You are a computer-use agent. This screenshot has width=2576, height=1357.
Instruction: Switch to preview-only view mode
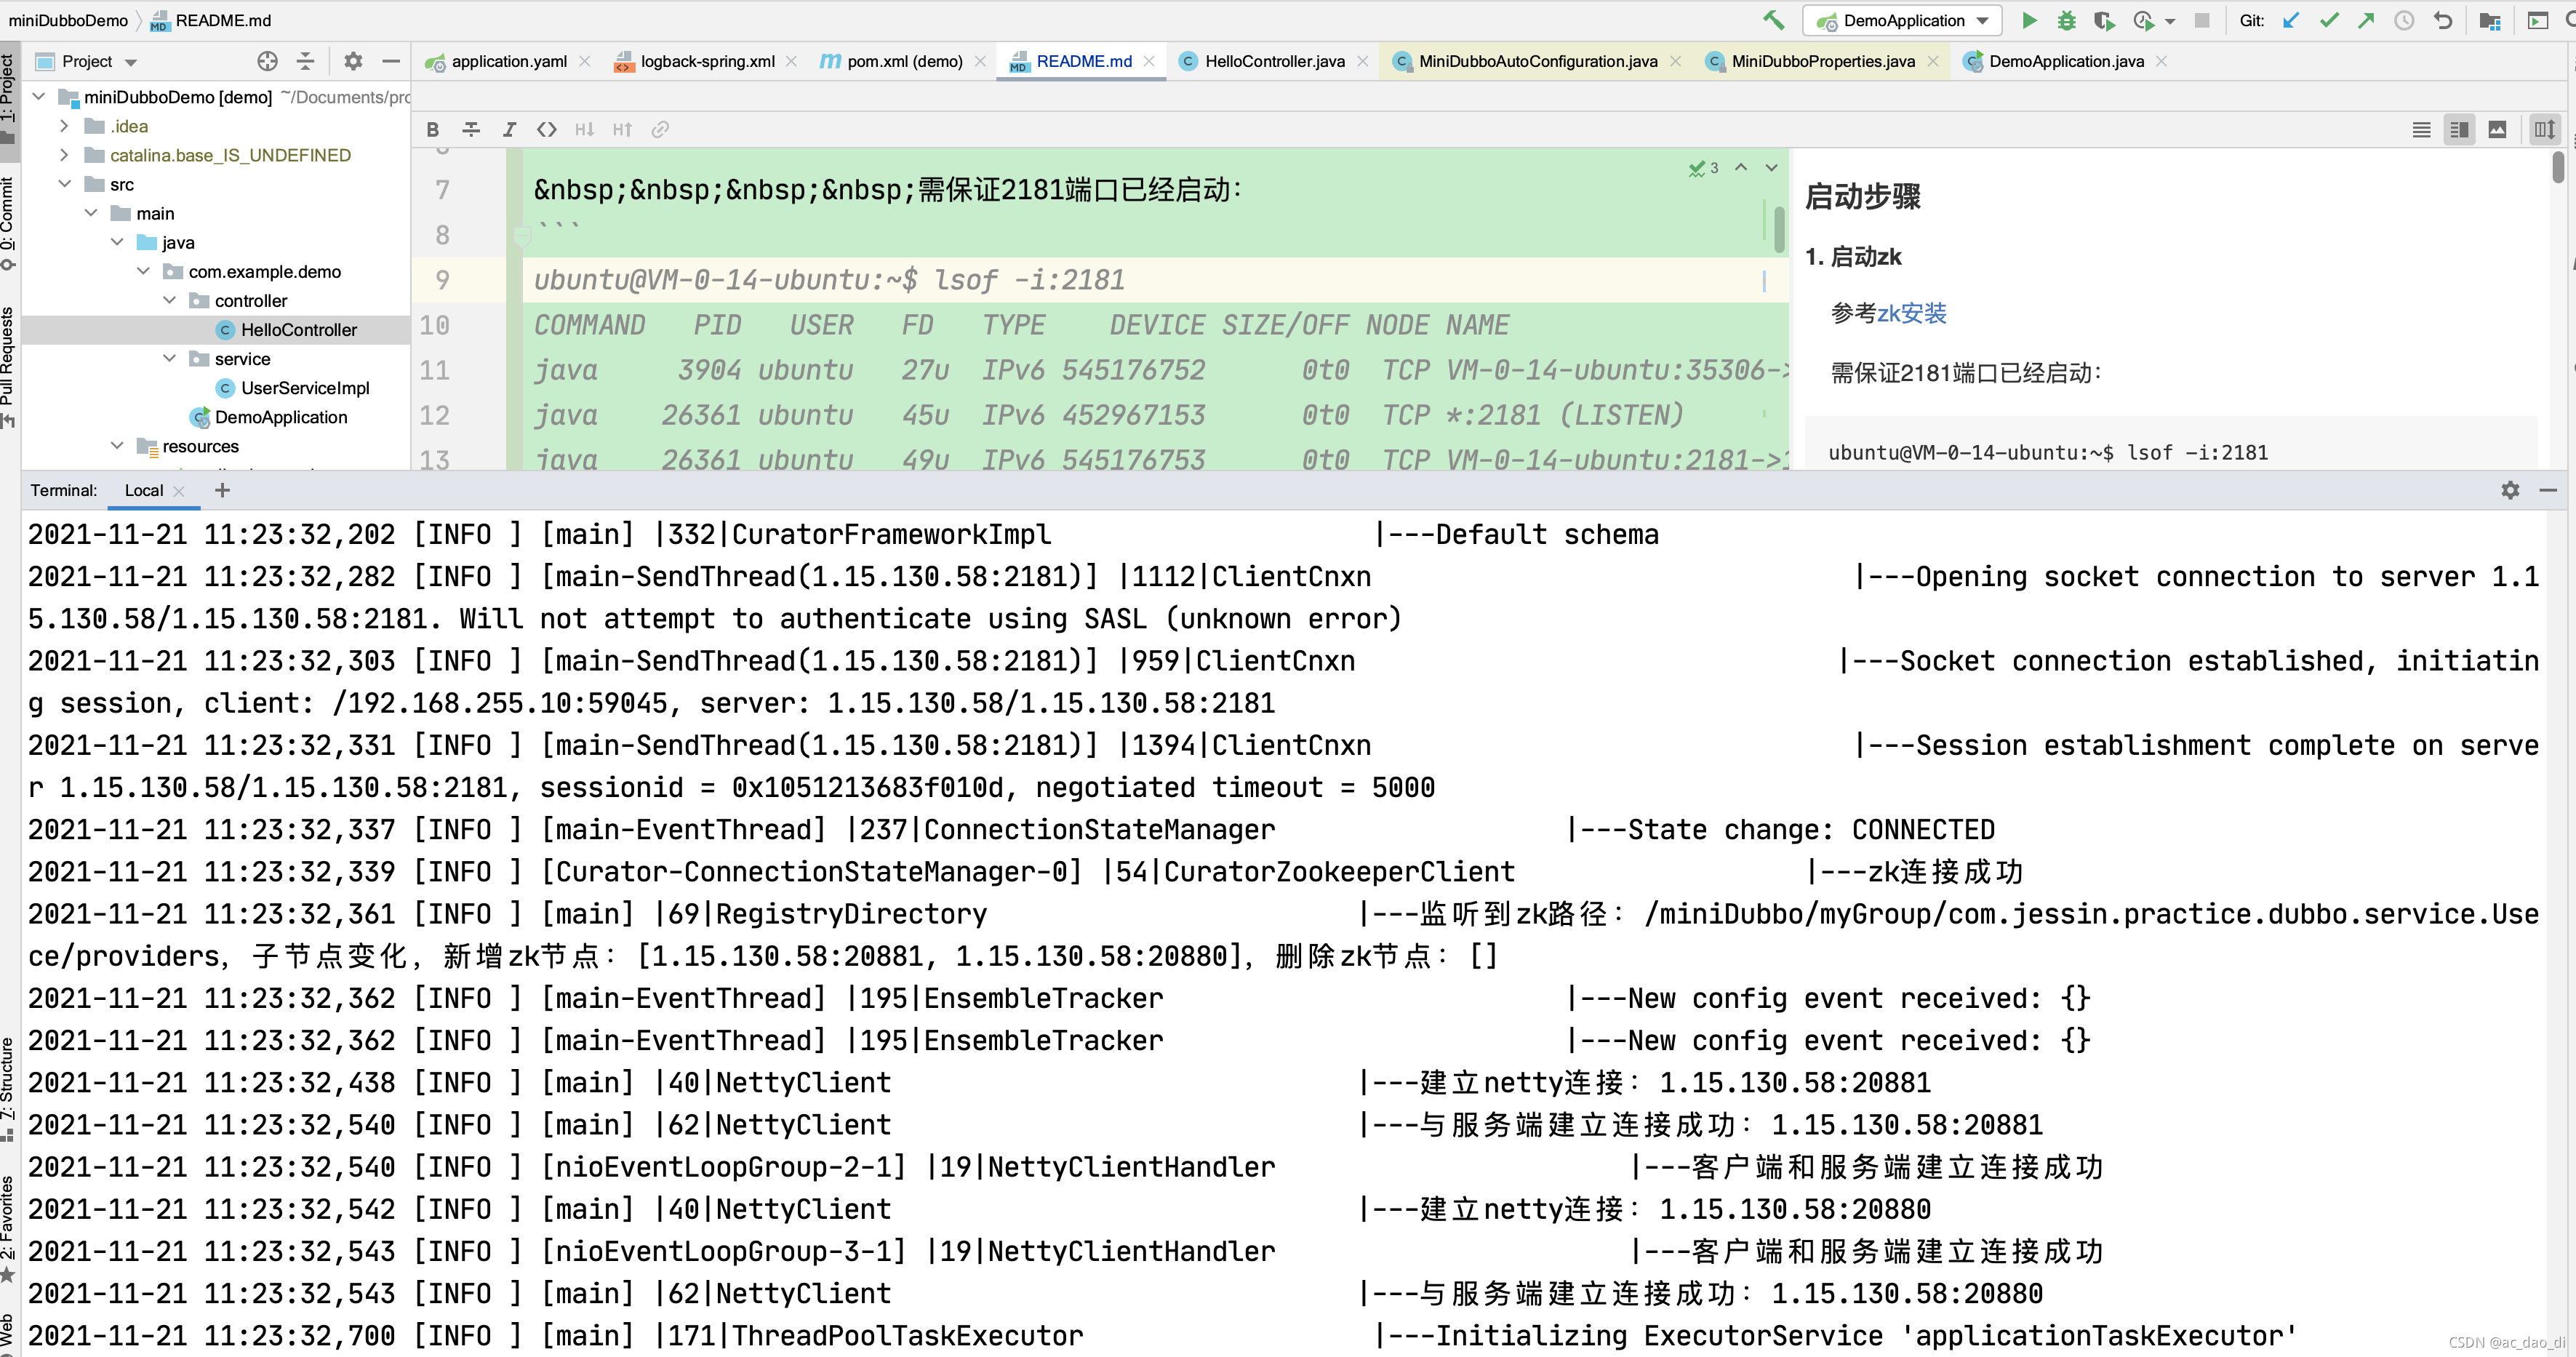coord(2497,129)
